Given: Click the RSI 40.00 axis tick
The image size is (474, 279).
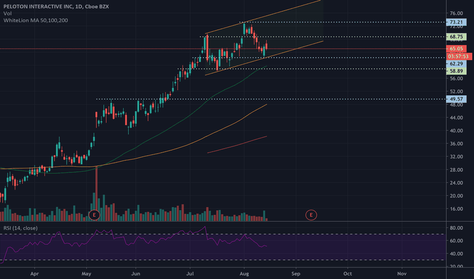Looking at the screenshot, I should (x=456, y=254).
